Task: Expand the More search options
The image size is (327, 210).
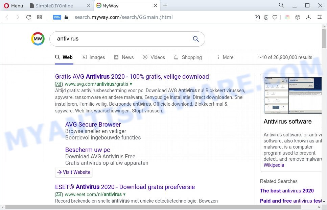Action: point(225,57)
